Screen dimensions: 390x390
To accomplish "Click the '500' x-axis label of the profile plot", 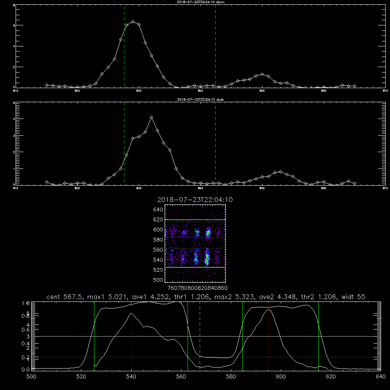I will point(31,377).
